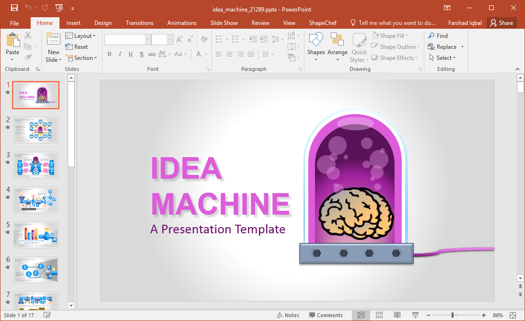The image size is (525, 321).
Task: Expand the Layout dropdown
Action: (81, 36)
